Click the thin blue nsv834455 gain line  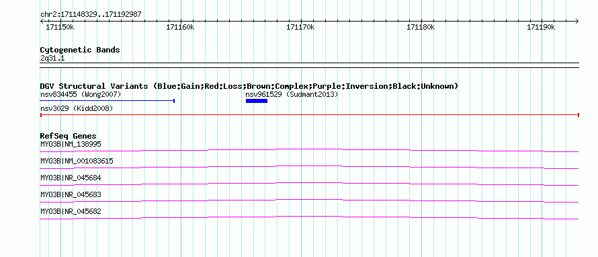coord(107,101)
